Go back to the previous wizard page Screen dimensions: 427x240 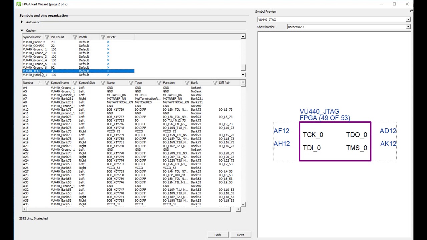(x=218, y=235)
